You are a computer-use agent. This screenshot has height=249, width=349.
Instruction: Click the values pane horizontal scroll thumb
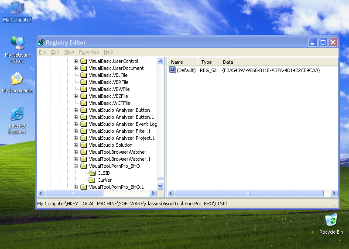249,193
